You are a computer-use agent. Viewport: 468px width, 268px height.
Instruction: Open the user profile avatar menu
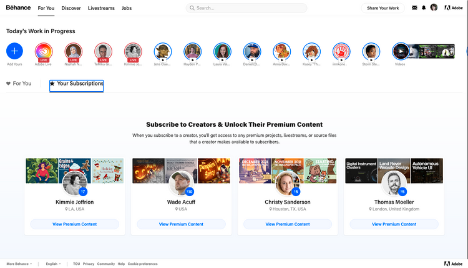coord(434,7)
